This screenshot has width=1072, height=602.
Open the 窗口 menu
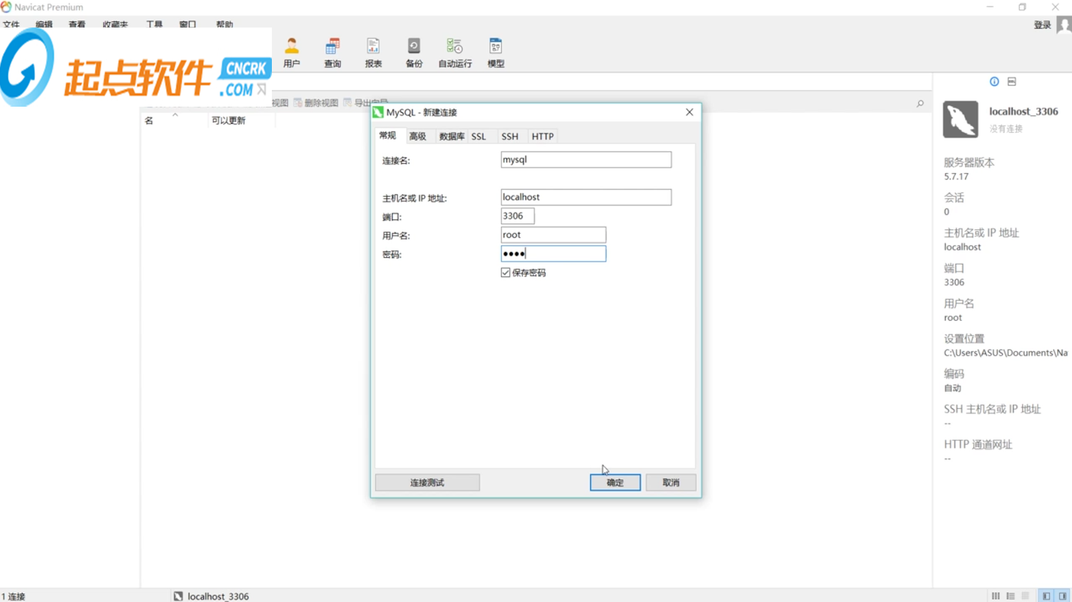click(188, 24)
